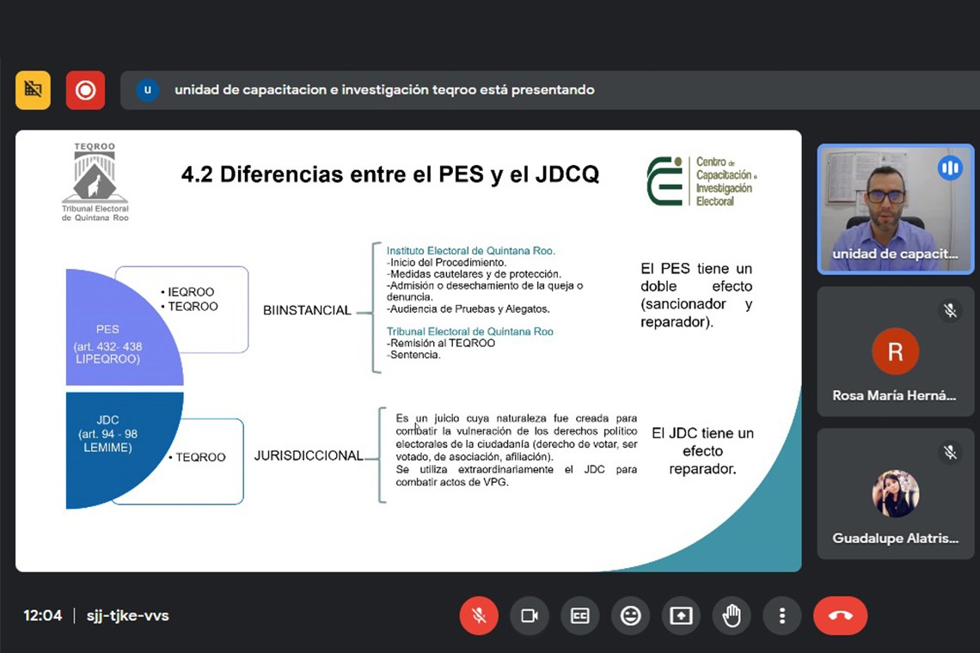The height and width of the screenshot is (653, 980).
Task: Leave the call with red hang-up button
Action: point(840,615)
